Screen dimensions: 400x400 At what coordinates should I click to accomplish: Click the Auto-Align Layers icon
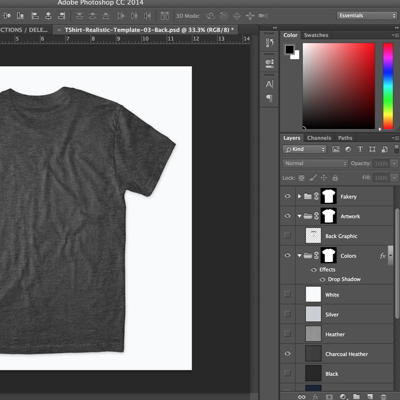(x=165, y=16)
